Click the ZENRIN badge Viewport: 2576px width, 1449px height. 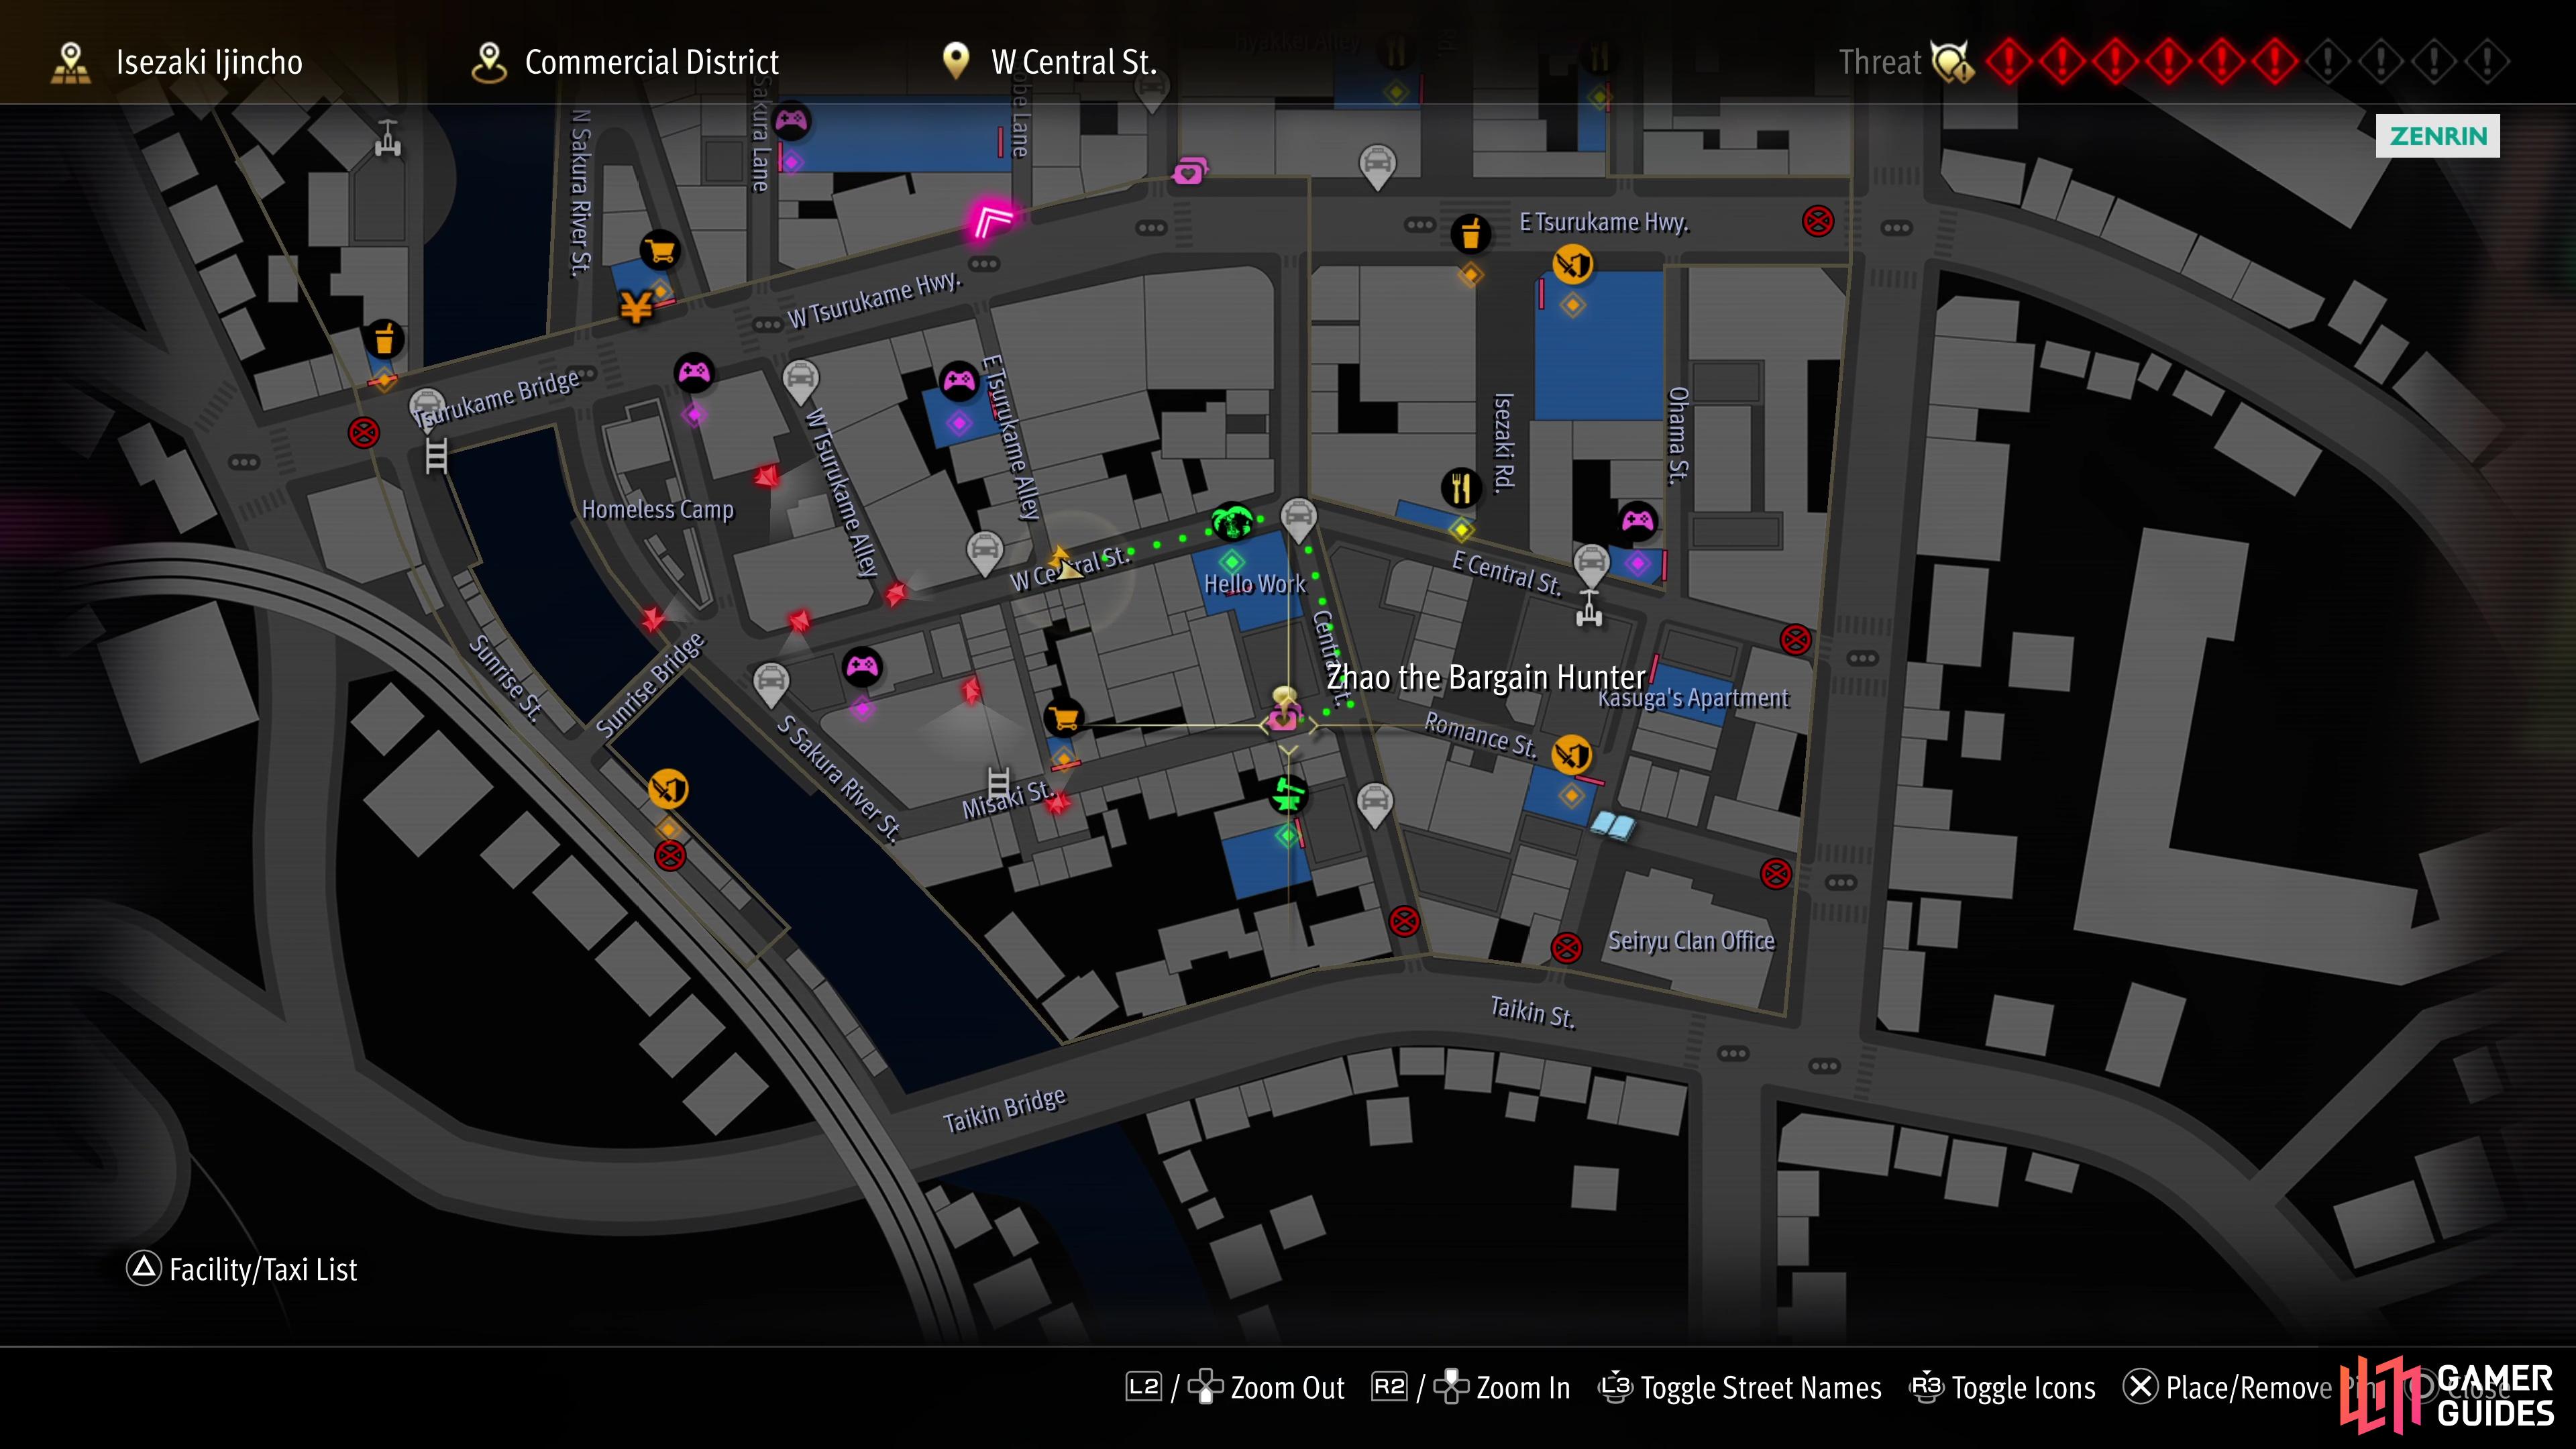click(x=2437, y=136)
